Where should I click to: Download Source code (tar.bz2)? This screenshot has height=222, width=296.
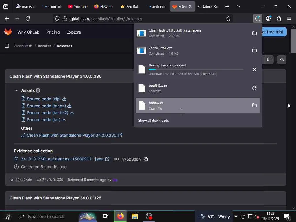point(48,113)
